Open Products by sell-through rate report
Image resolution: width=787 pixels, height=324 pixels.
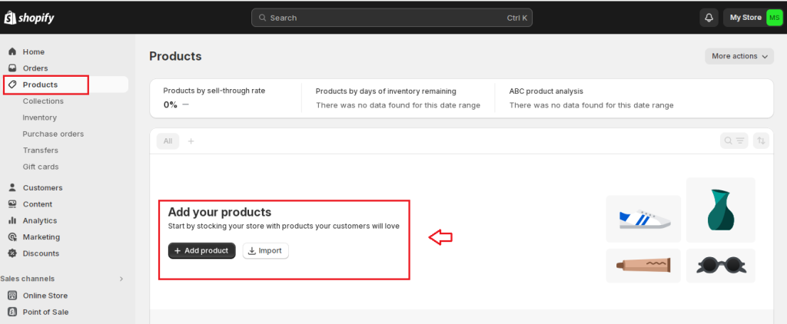(214, 91)
